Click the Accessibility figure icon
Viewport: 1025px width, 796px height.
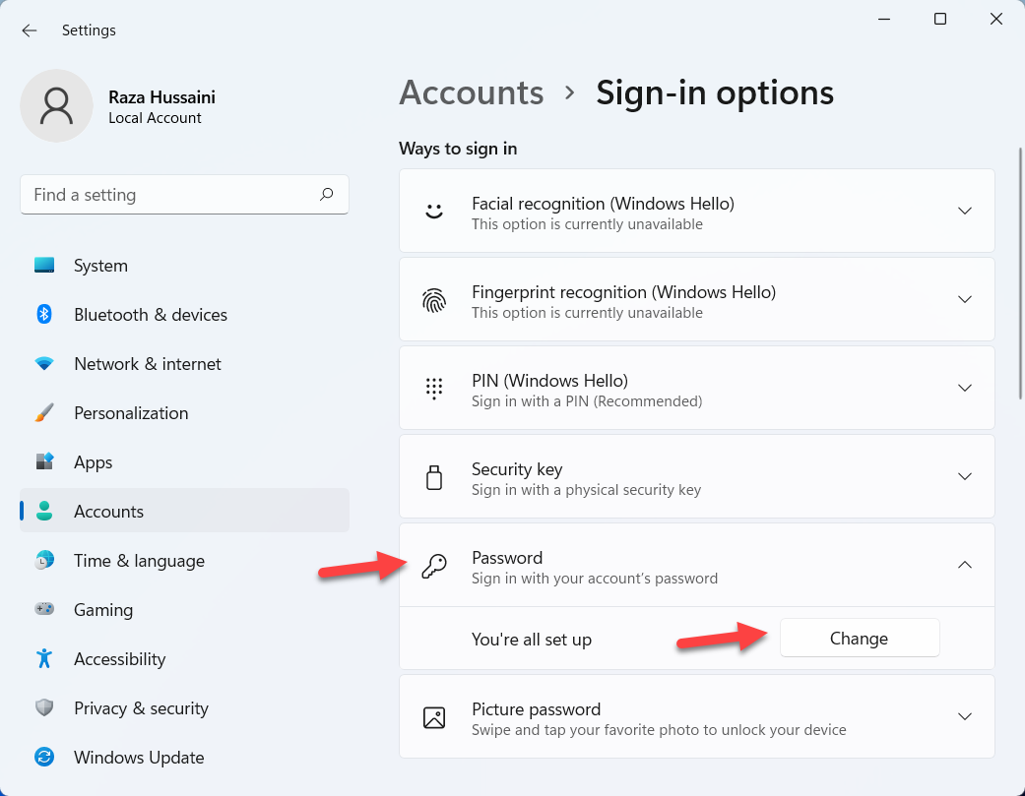(44, 659)
